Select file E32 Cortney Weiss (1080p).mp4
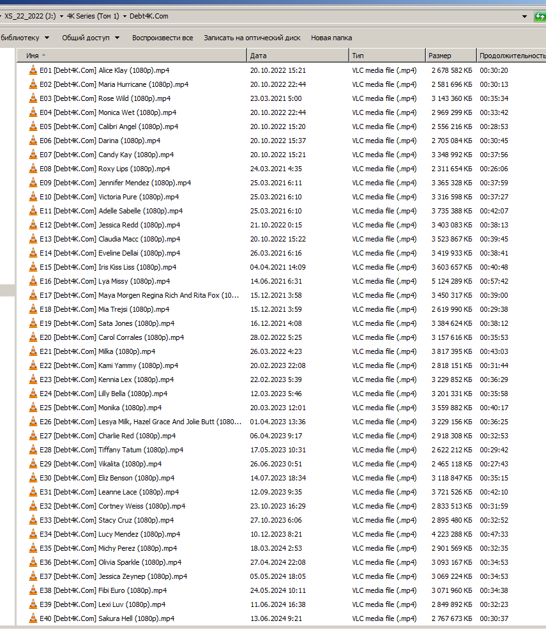 click(112, 506)
